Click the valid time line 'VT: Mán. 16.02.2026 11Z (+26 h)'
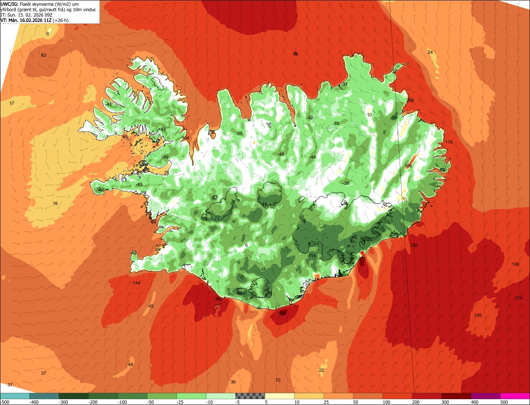 coord(34,20)
